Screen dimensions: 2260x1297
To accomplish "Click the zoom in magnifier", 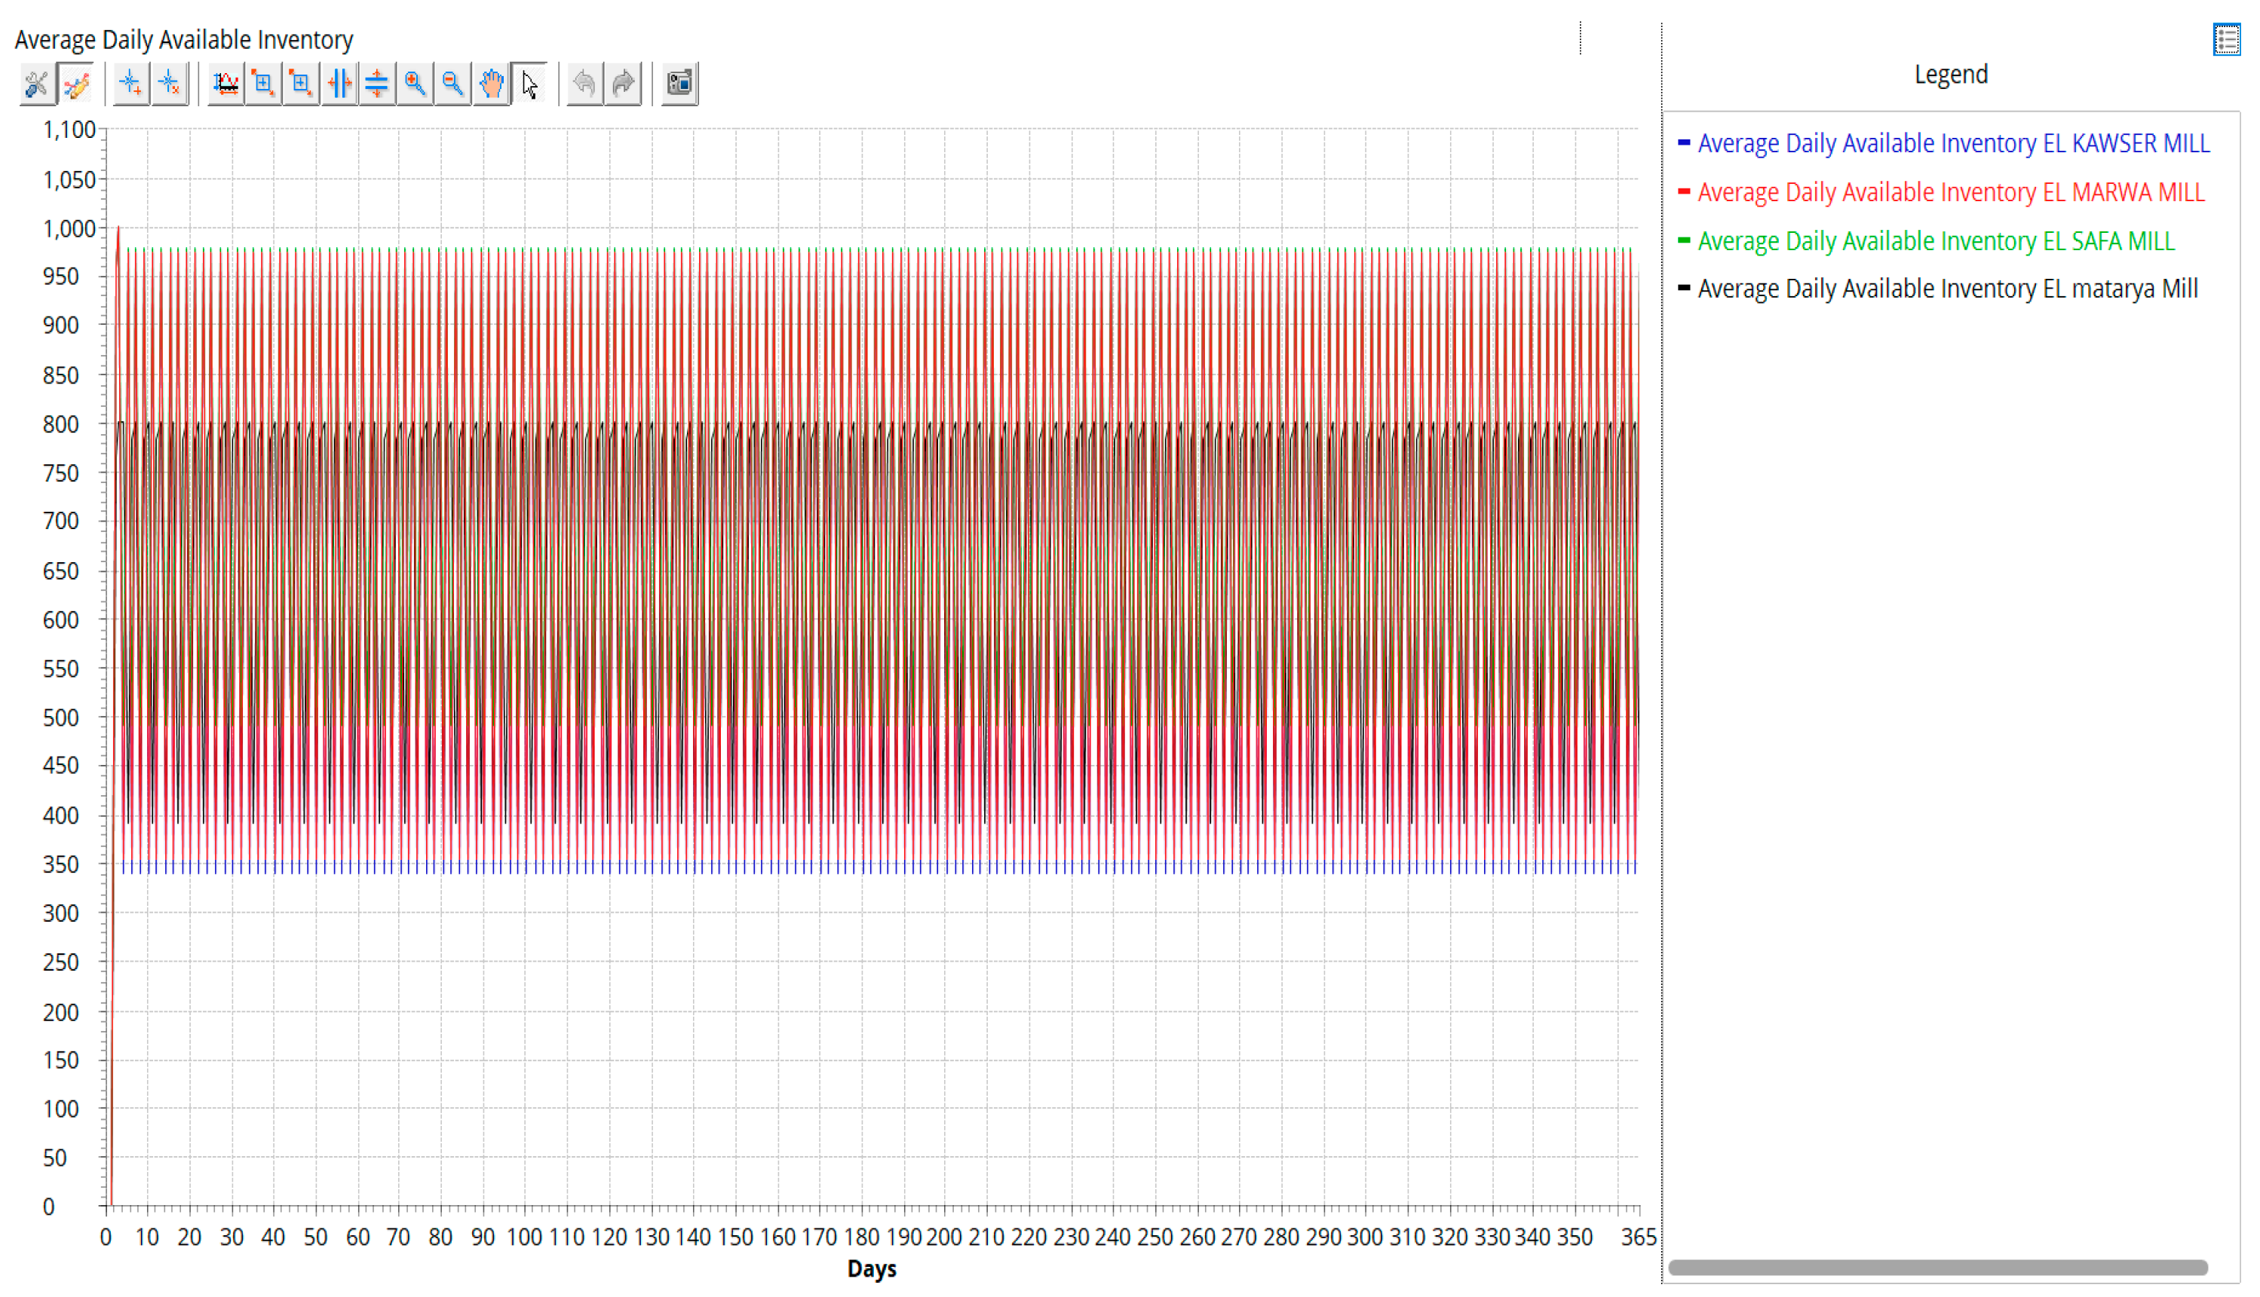I will 416,84.
